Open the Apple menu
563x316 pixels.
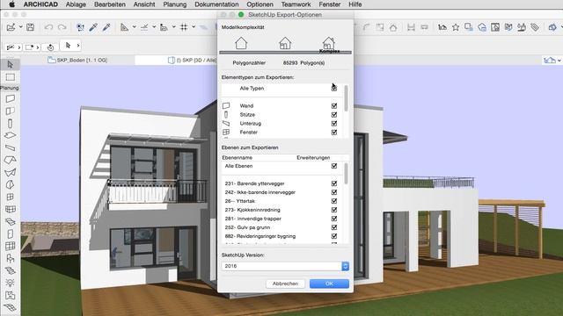click(11, 4)
